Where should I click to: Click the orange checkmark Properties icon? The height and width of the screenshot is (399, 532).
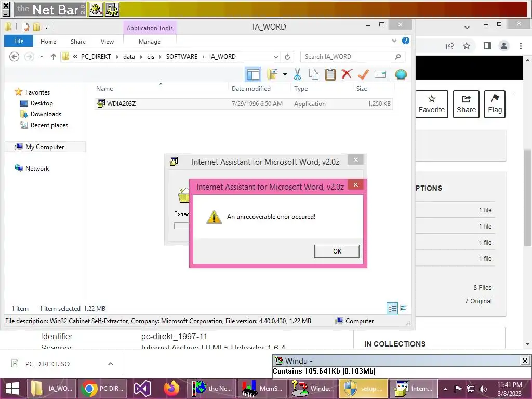[x=363, y=74]
